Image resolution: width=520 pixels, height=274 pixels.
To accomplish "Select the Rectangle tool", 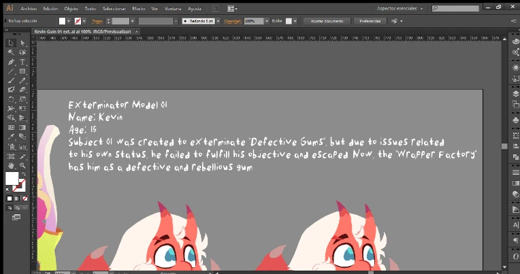I will 22,71.
